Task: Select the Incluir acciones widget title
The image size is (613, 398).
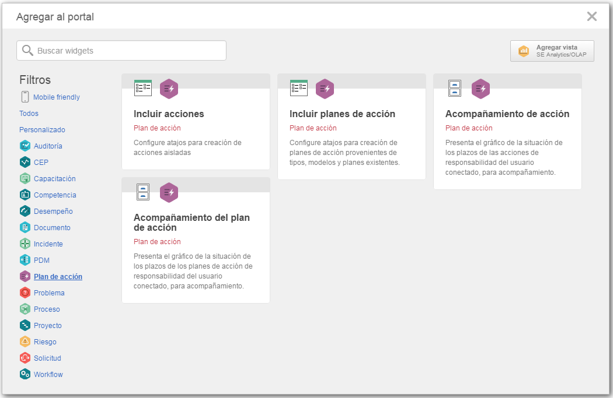Action: coord(169,114)
